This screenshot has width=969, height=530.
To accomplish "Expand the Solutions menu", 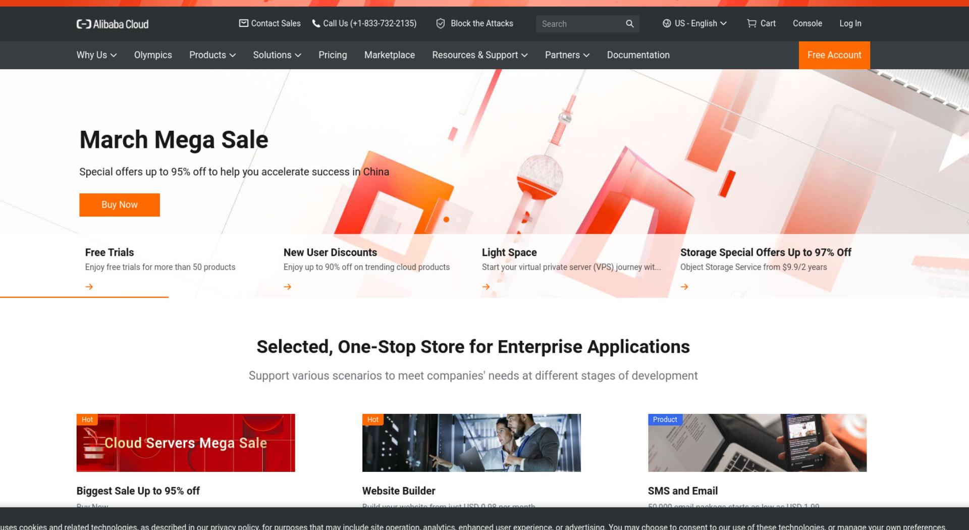I will (277, 55).
